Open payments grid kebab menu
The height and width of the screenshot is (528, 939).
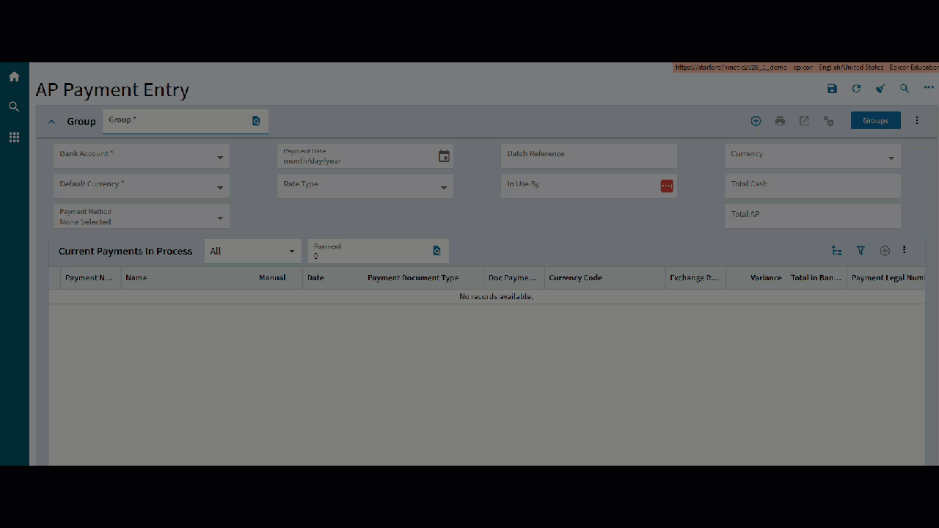tap(905, 250)
